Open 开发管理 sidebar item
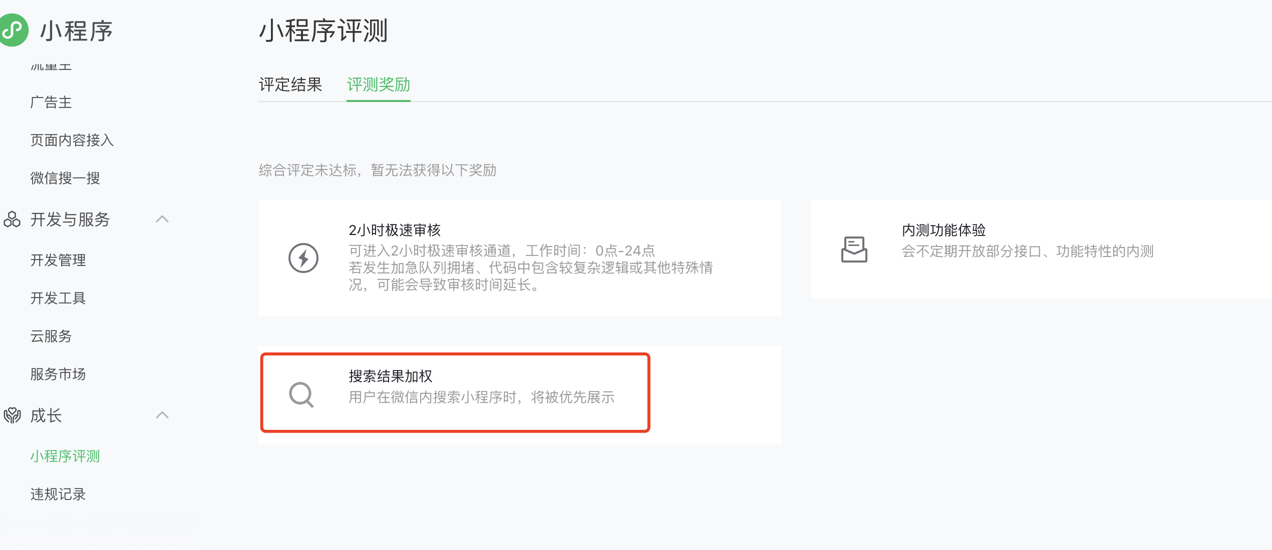1272x550 pixels. pyautogui.click(x=58, y=260)
